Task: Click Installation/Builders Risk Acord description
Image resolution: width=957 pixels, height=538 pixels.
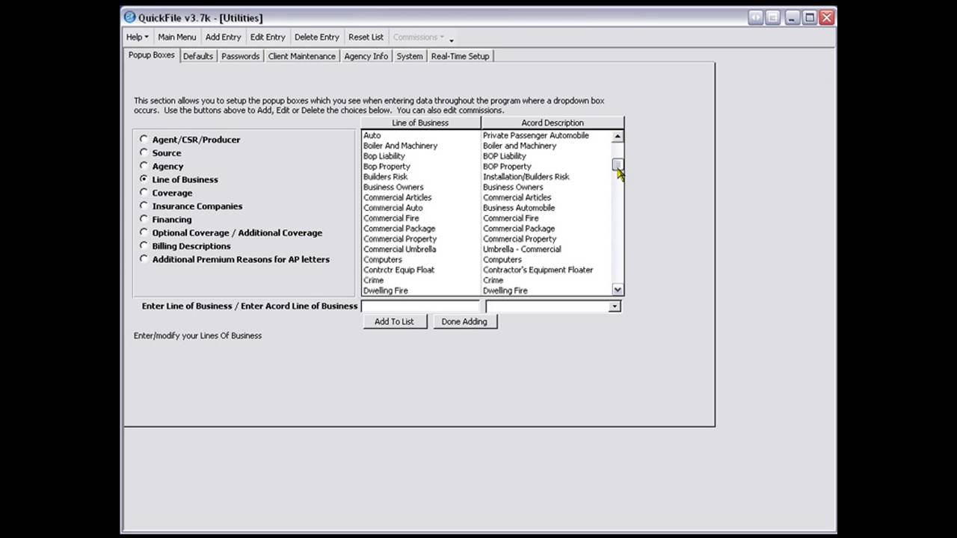Action: pos(526,177)
